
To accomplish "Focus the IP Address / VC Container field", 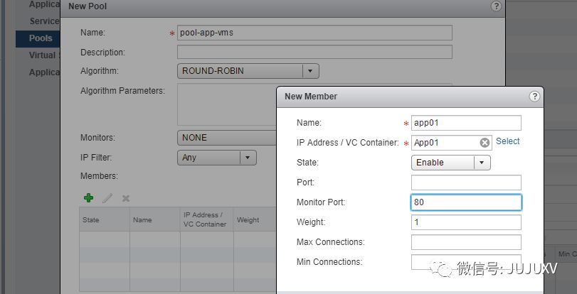I will [451, 143].
